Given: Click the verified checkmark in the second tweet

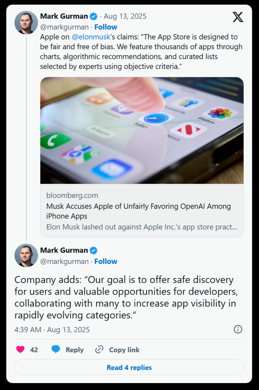Looking at the screenshot, I should pos(93,250).
